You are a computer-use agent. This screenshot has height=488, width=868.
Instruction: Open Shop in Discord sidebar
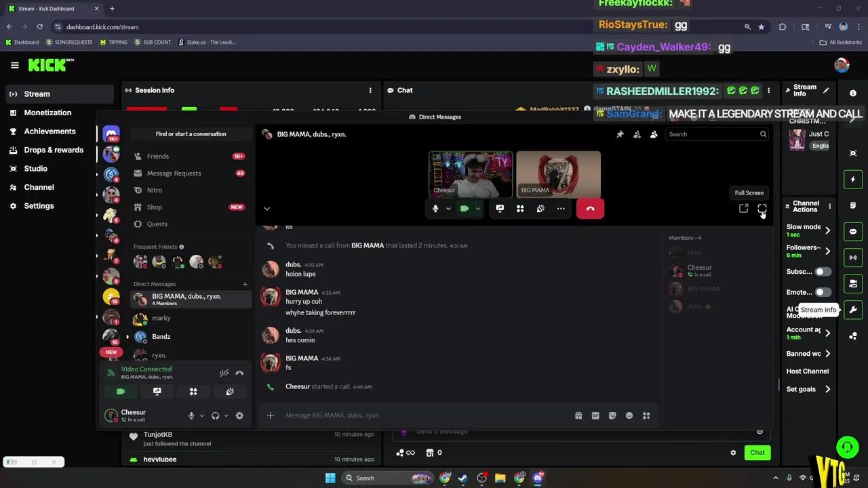click(191, 207)
